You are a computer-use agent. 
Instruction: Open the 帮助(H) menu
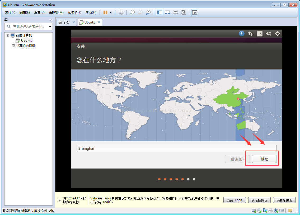click(91, 12)
